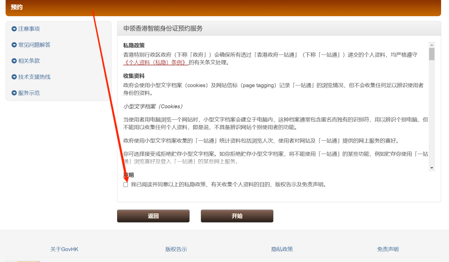
Task: Open 技术支援热线 from the sidebar
Action: click(35, 77)
